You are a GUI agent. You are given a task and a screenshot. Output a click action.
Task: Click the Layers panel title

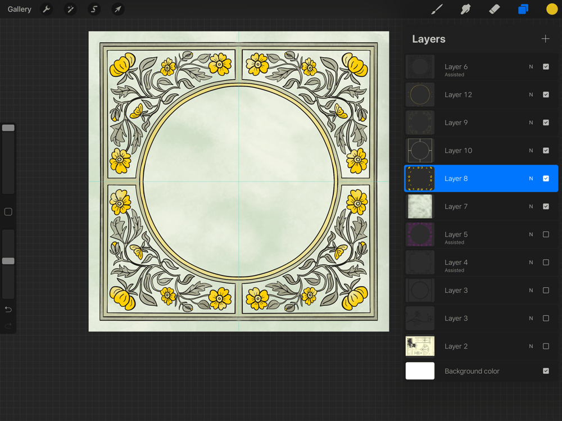429,39
